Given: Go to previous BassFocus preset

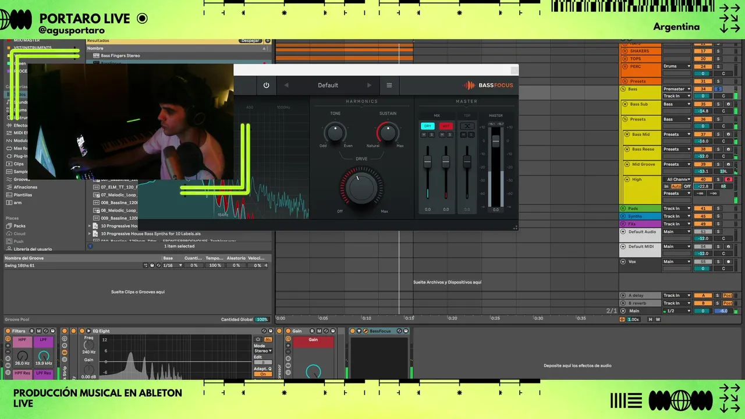Looking at the screenshot, I should [286, 85].
